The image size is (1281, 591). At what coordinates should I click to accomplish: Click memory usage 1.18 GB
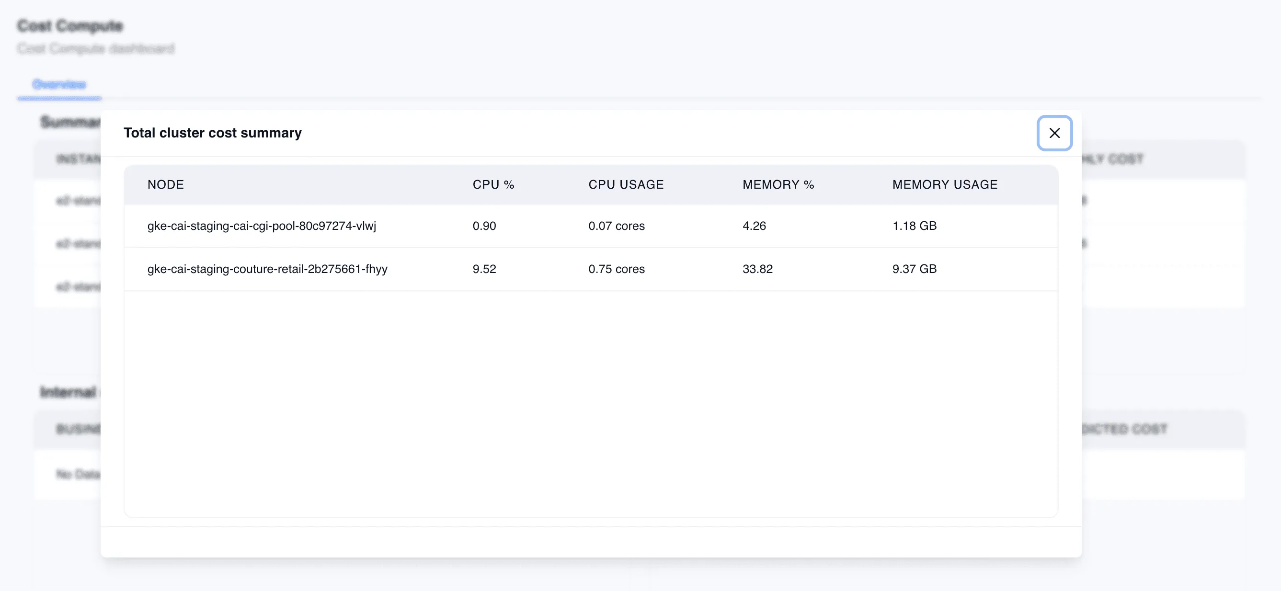point(915,226)
